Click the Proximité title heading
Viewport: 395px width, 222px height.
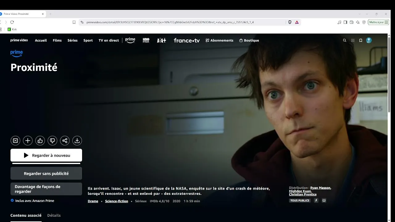point(34,68)
